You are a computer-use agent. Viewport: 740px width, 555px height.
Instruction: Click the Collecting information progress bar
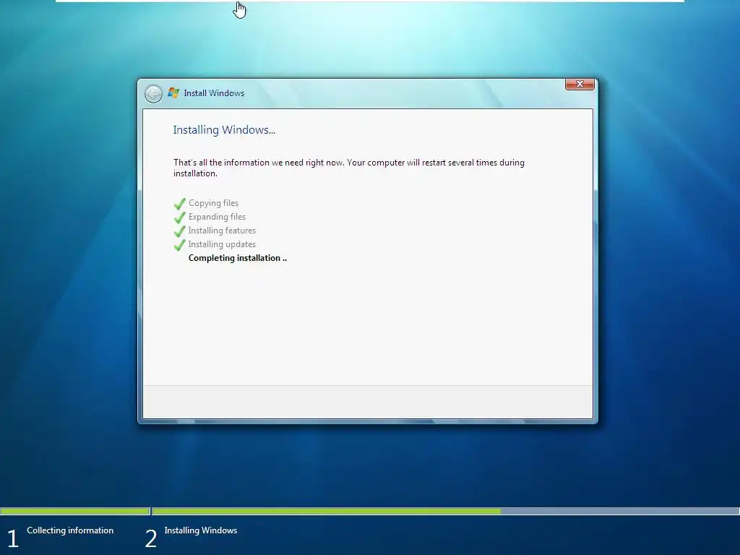pos(75,511)
